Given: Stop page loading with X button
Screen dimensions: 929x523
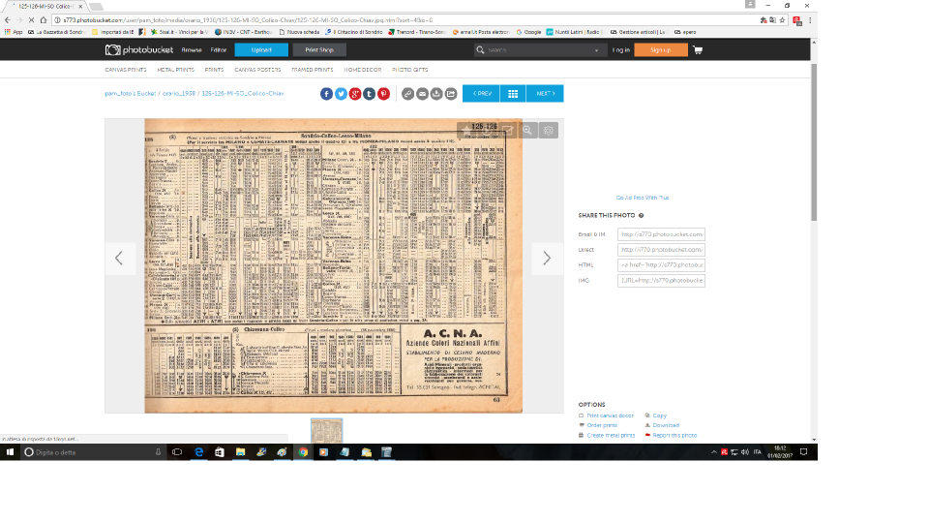Looking at the screenshot, I should click(31, 20).
